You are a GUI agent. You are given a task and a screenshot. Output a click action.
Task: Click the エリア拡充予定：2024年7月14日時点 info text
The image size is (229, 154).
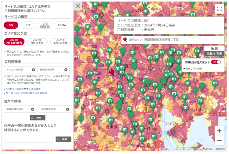pos(146,25)
